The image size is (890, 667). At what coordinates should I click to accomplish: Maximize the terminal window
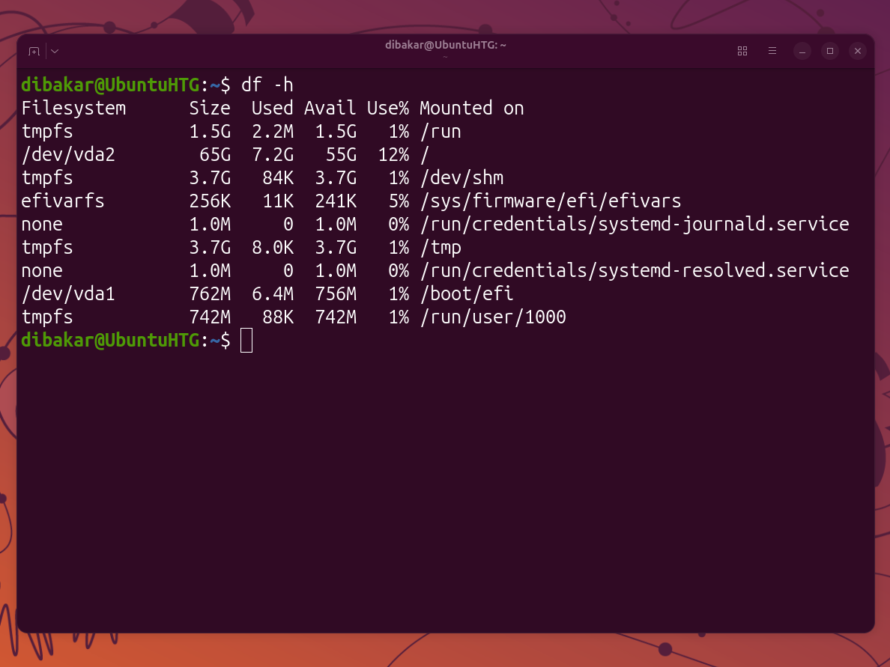(830, 51)
